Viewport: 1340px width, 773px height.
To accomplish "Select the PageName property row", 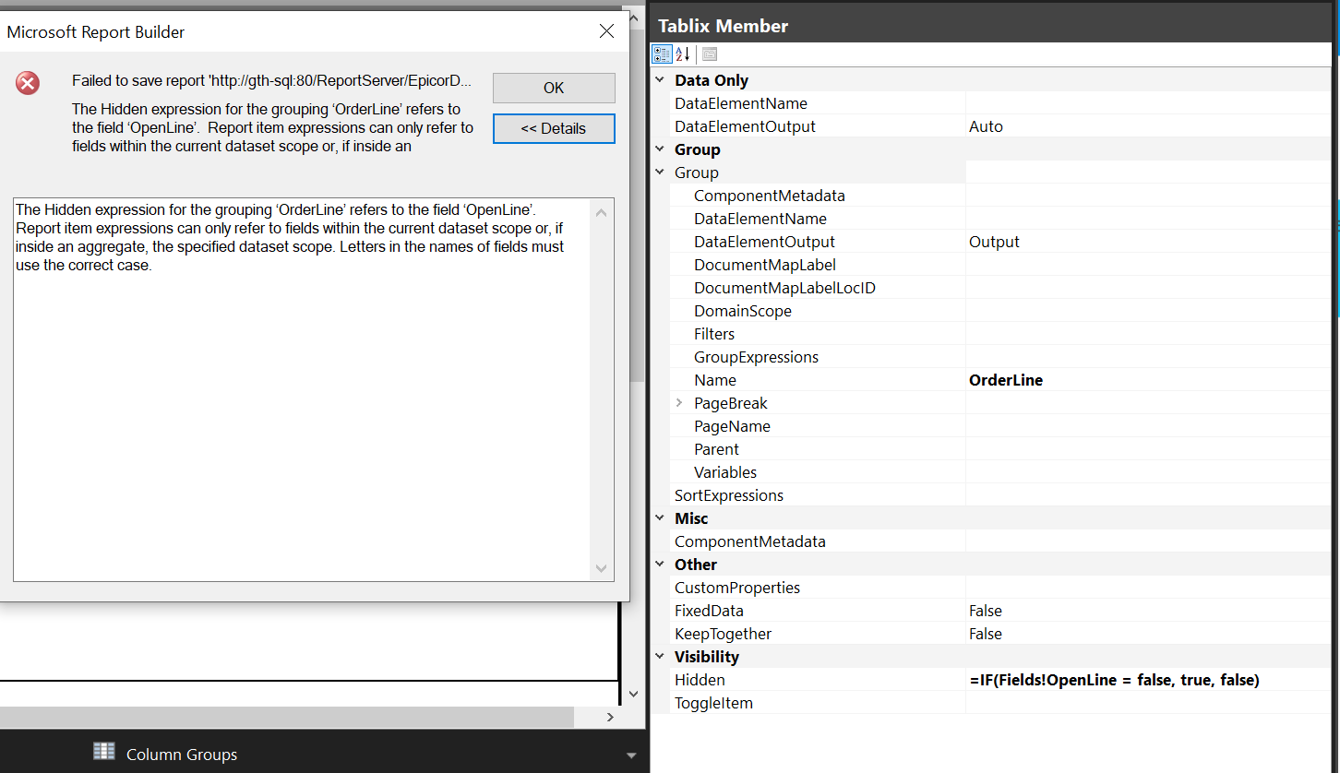I will pos(1001,426).
